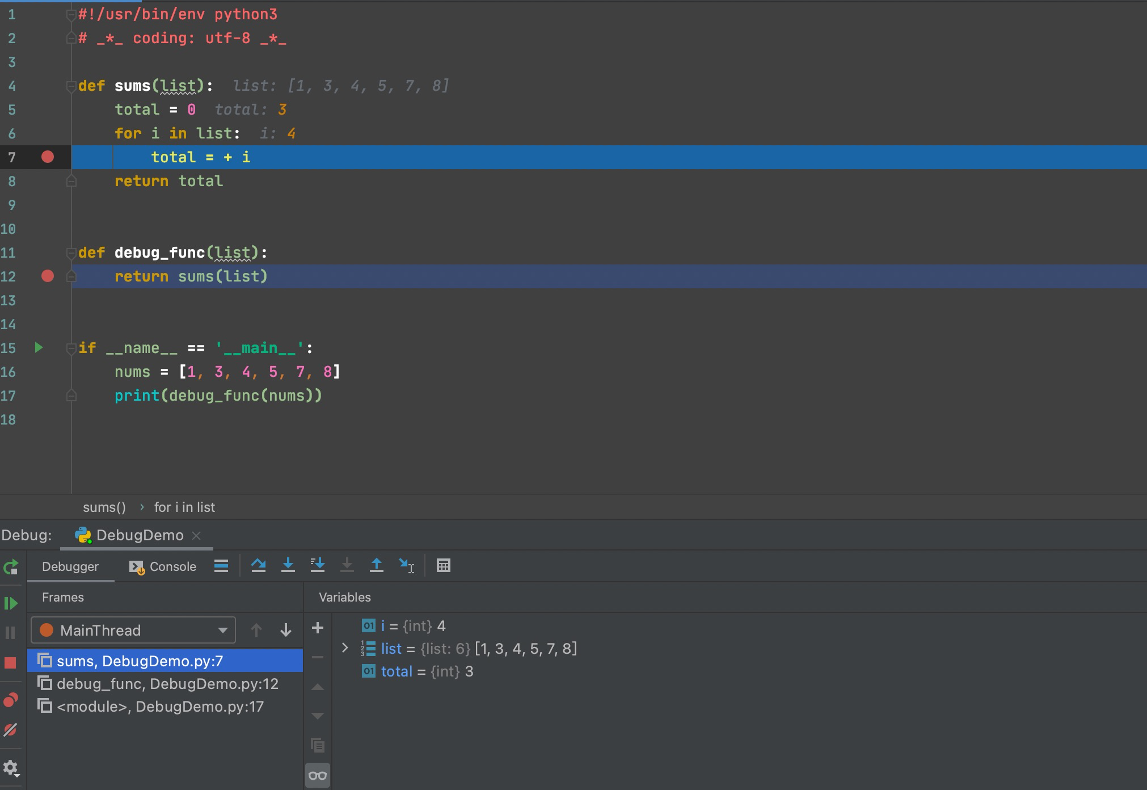Select frame sums, DebugDemo.py:7
This screenshot has width=1147, height=790.
coord(165,661)
